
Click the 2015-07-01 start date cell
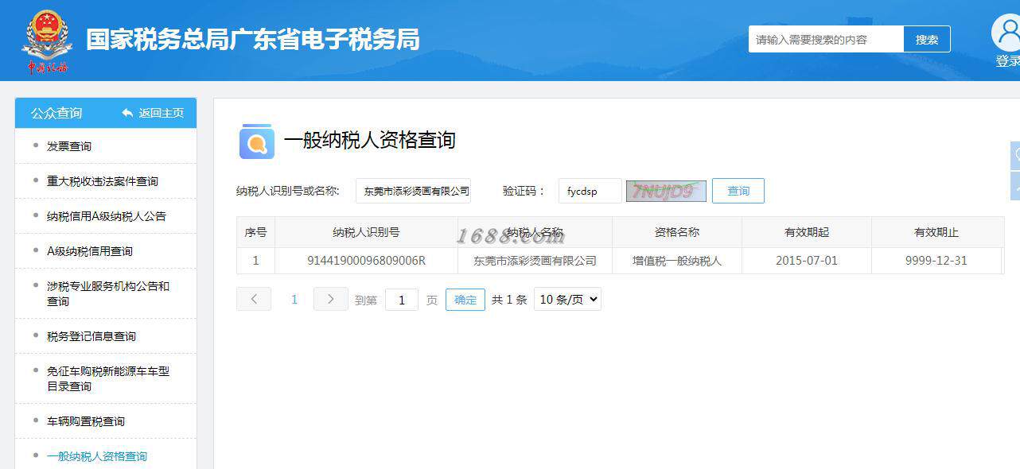pos(807,260)
